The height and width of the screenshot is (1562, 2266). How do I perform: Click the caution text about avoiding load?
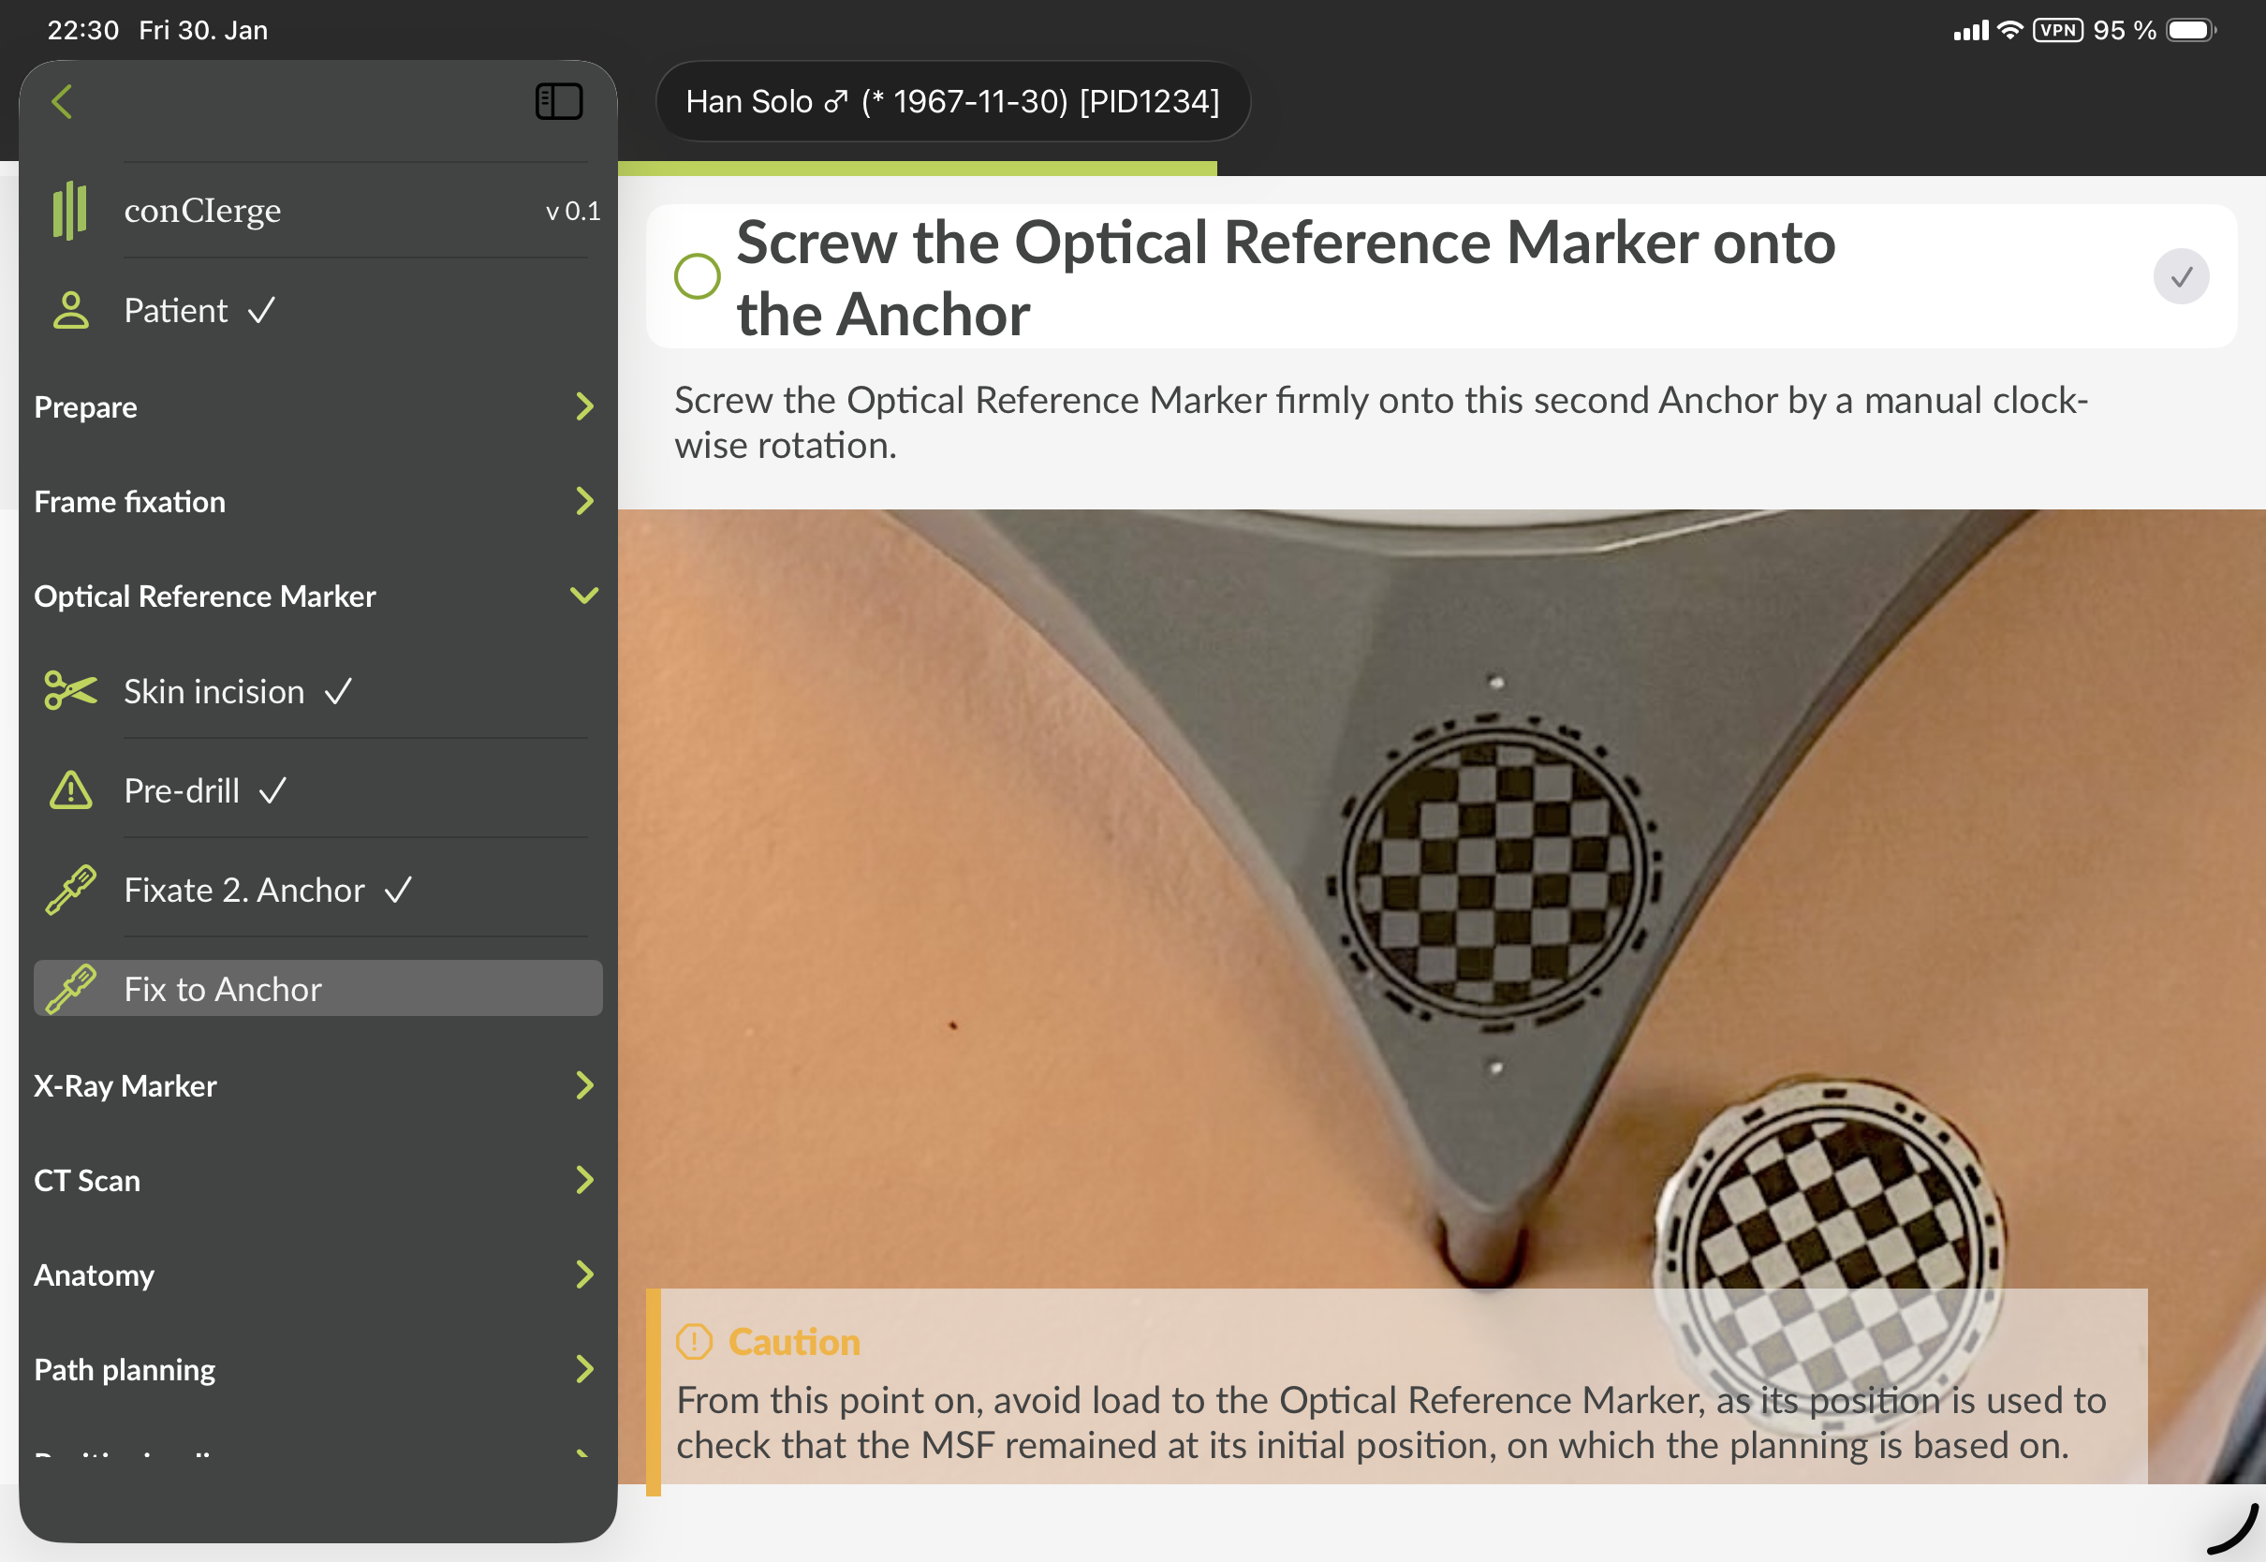(1390, 1422)
